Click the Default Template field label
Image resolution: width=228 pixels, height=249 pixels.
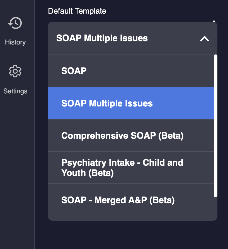tap(77, 11)
